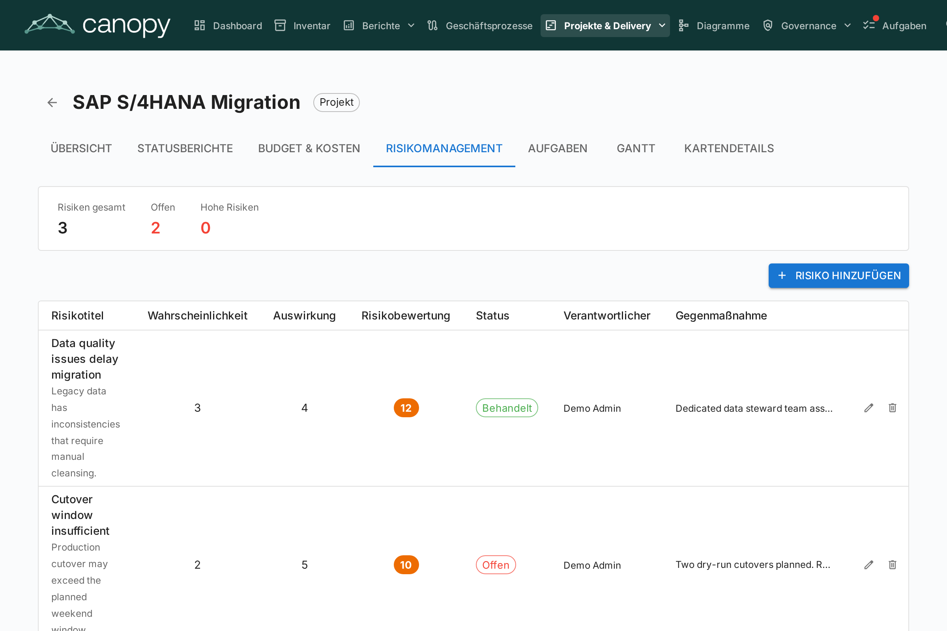The height and width of the screenshot is (631, 947).
Task: Expand the Berichte dropdown chevron
Action: point(411,25)
